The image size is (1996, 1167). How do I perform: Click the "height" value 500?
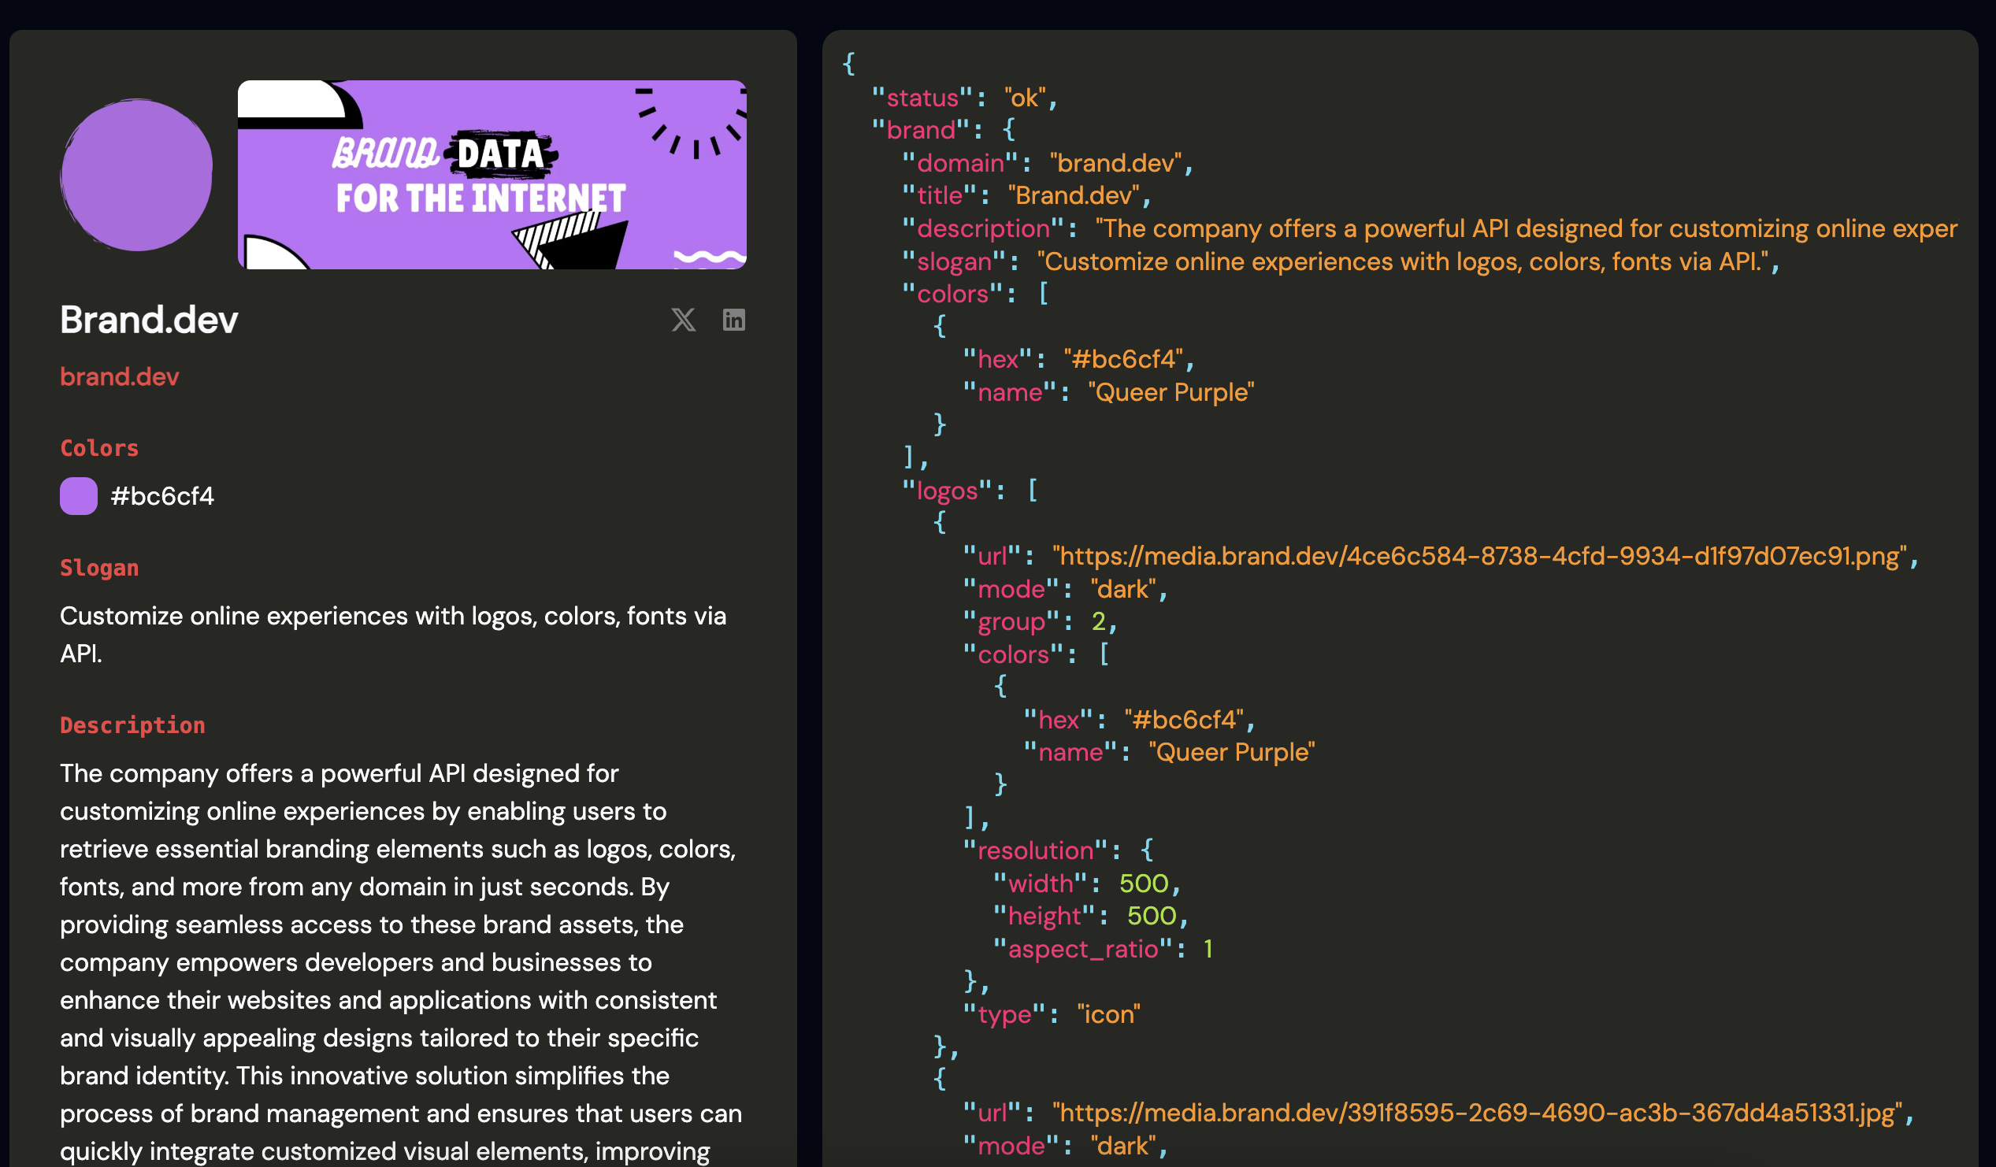tap(1152, 916)
